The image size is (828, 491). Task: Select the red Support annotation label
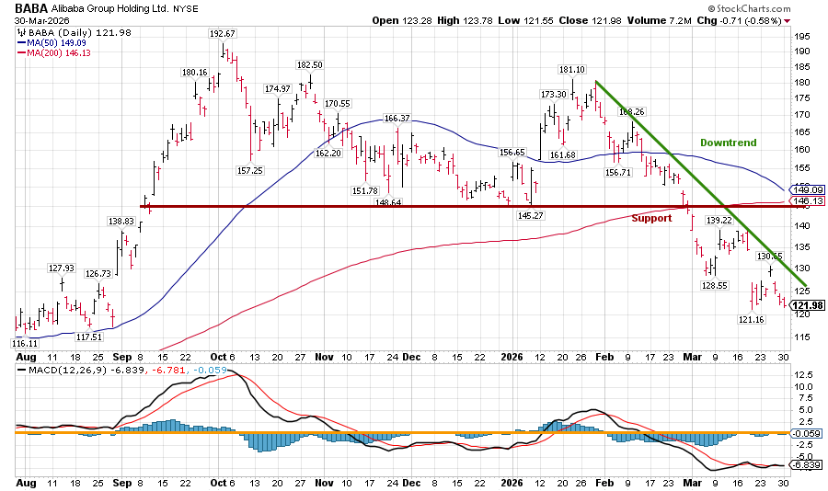650,218
